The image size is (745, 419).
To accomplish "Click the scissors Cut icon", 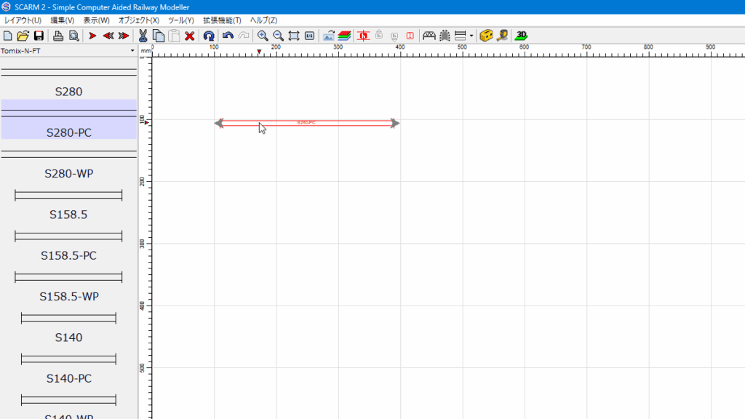I will coord(143,36).
